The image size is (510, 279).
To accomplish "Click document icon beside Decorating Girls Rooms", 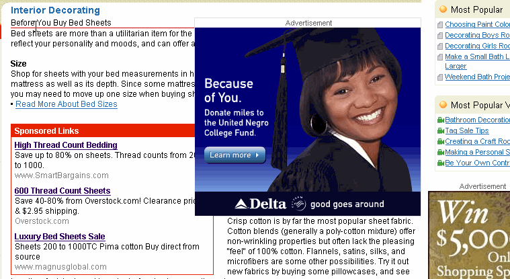I will coord(440,46).
